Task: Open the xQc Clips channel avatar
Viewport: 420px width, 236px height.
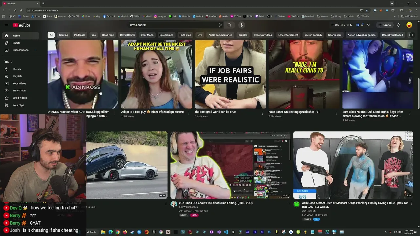Action: 297,205
